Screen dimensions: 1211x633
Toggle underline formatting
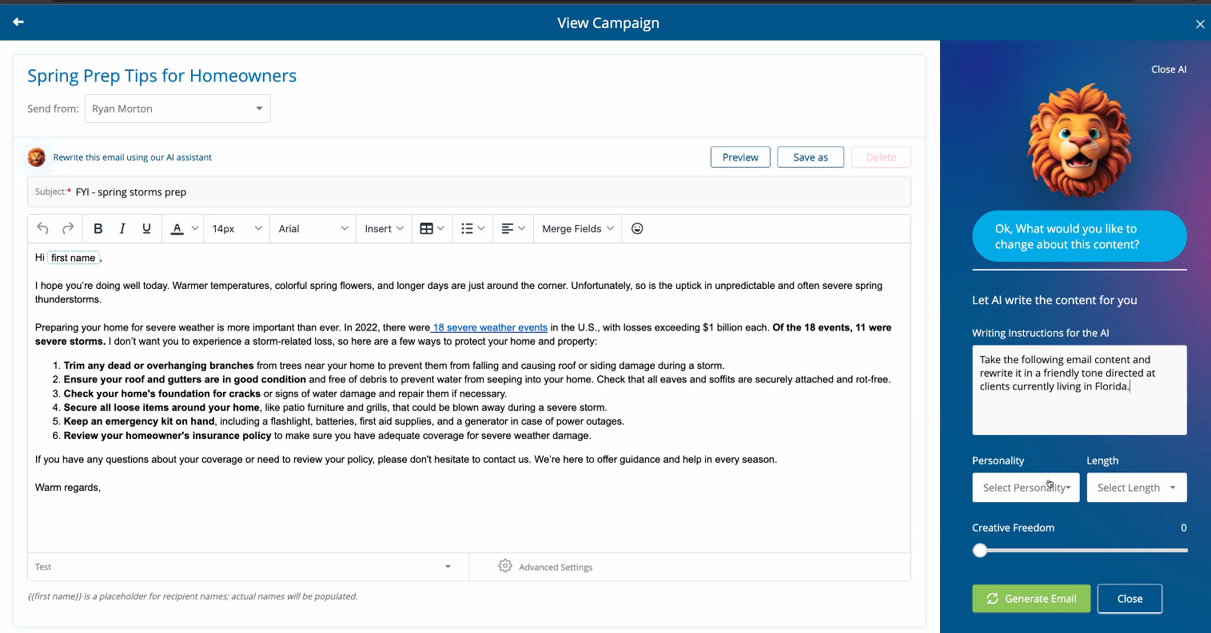[x=146, y=228]
